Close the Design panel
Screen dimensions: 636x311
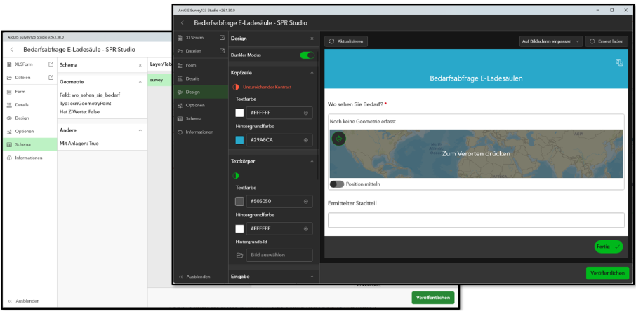click(312, 39)
